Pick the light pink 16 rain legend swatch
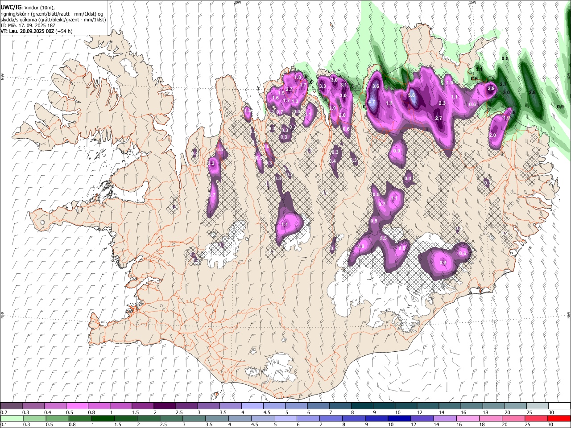This screenshot has height=428, width=571. [x=468, y=418]
